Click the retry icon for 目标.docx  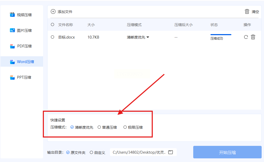[x=246, y=37]
